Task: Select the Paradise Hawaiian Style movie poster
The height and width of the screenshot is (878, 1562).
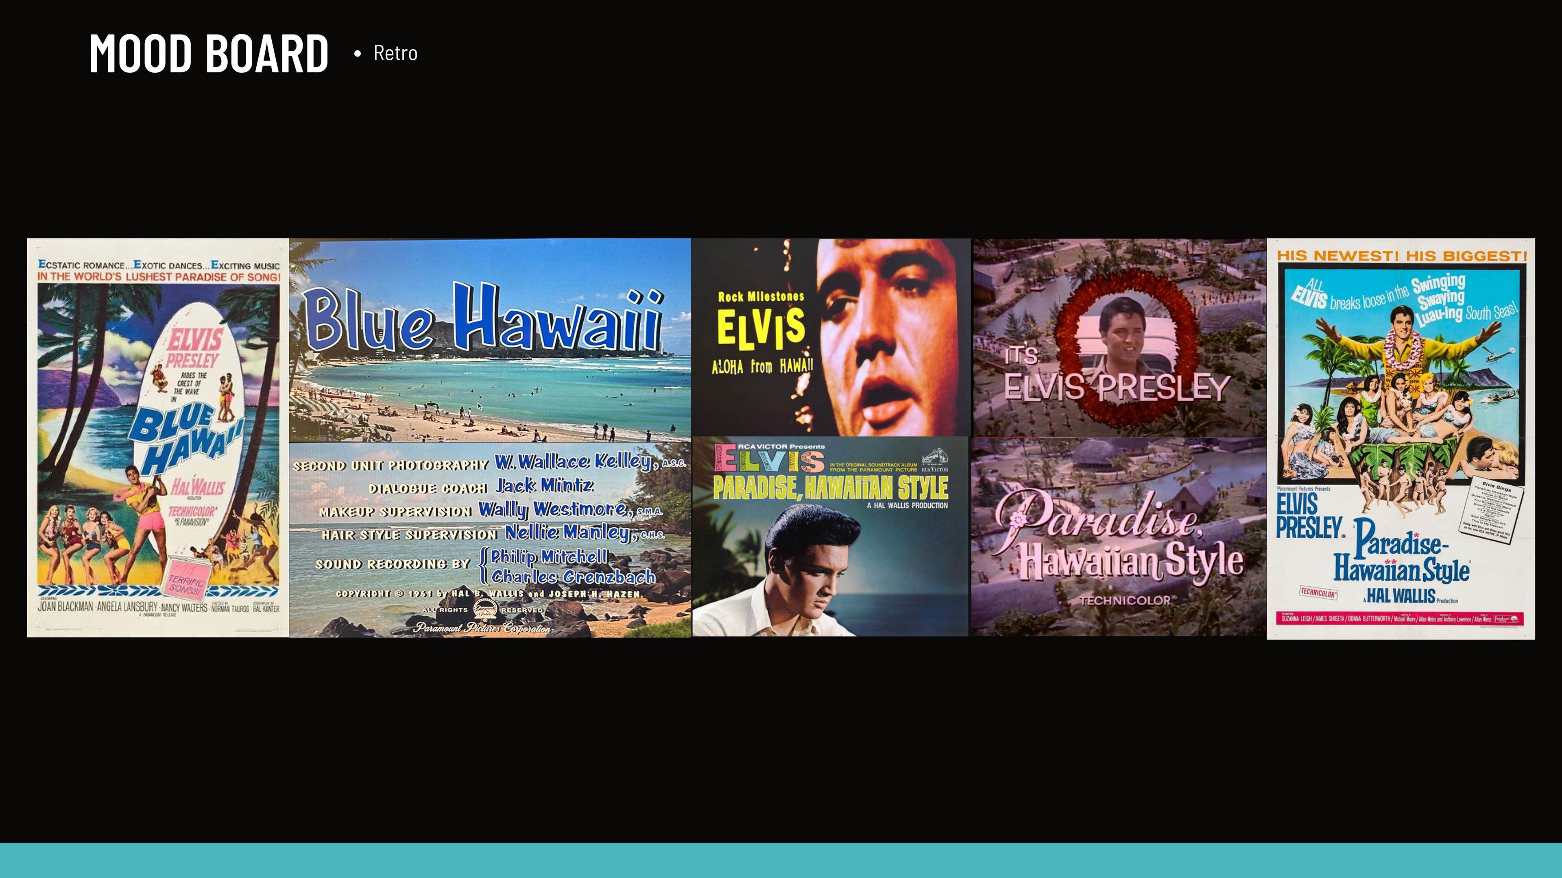Action: (1400, 439)
